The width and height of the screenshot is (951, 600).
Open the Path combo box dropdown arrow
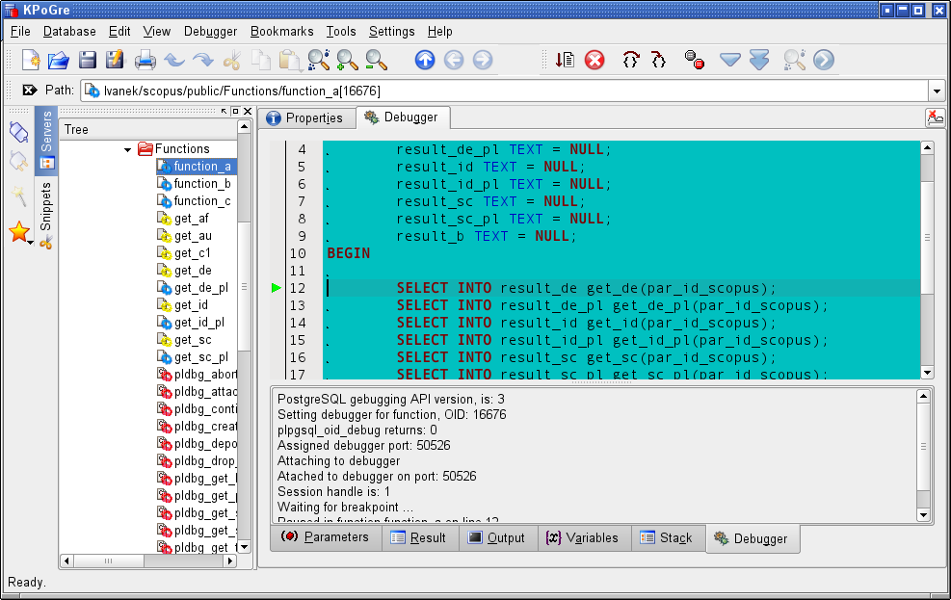click(x=937, y=91)
